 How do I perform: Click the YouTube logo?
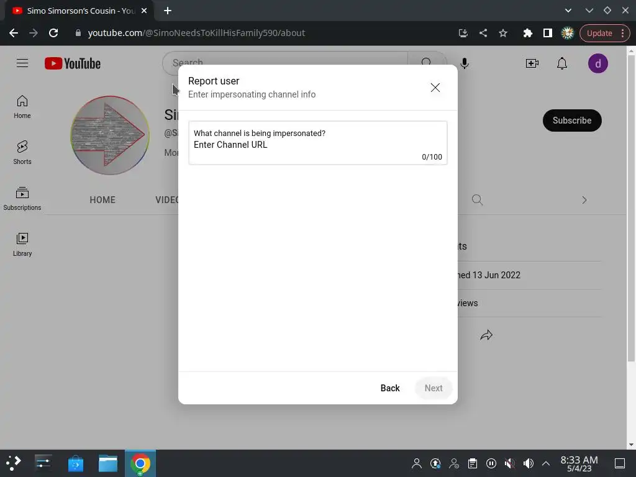pyautogui.click(x=73, y=63)
